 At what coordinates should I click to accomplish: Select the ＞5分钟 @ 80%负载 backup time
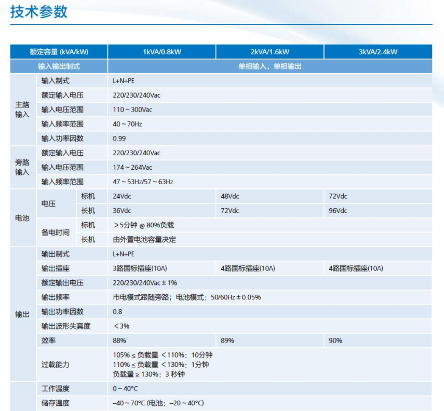coord(143,225)
